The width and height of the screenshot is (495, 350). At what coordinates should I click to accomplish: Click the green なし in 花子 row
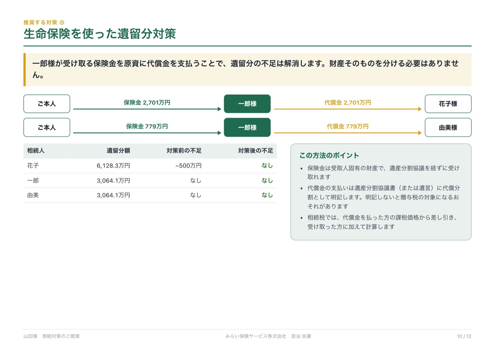[267, 166]
